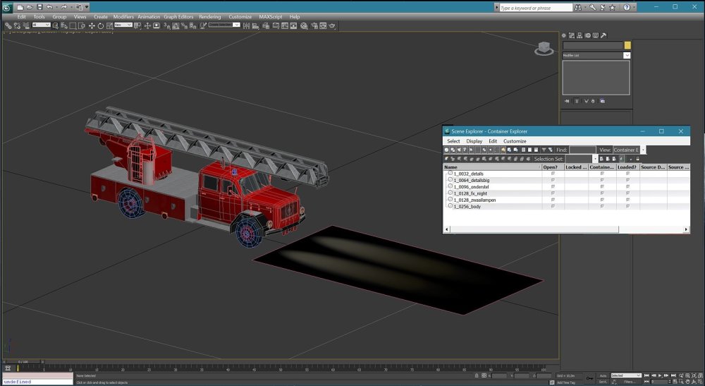Image resolution: width=705 pixels, height=386 pixels.
Task: Click the Save File icon
Action: 39,7
